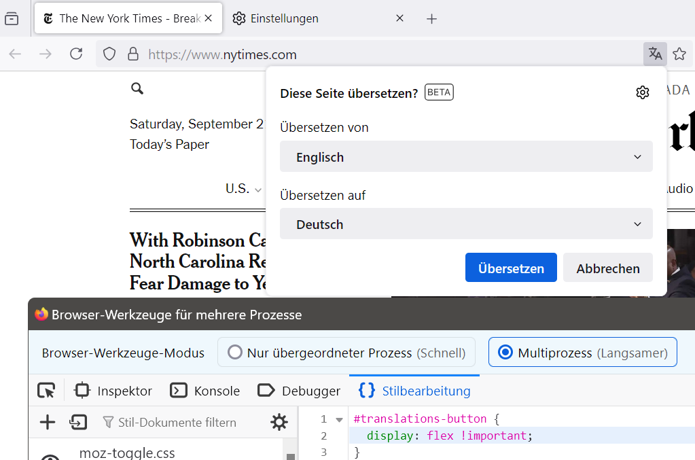The height and width of the screenshot is (460, 695).
Task: Open translation settings gear in popup
Action: point(642,93)
